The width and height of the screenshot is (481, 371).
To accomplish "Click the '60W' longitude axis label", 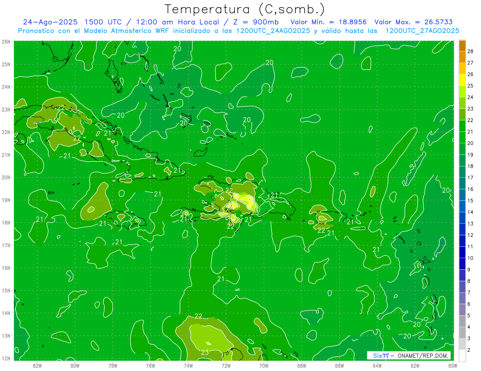I will point(453,365).
